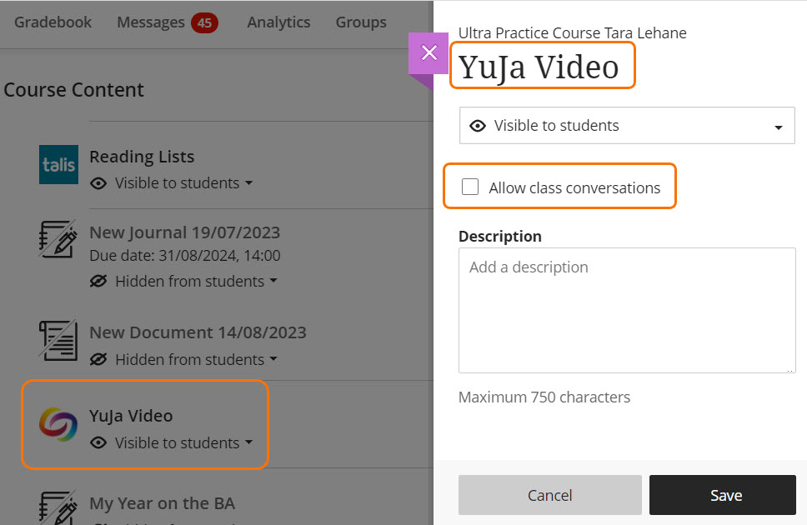
Task: Enable Allow class conversations checkbox
Action: 470,187
